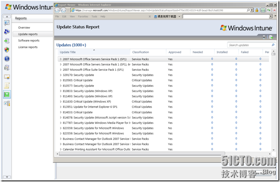
Task: Expand 813951: Update for Internet Explorer 6 SP1
Action: (x=61, y=107)
